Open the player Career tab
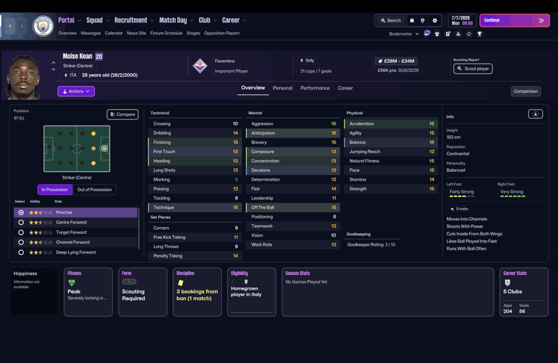 point(345,88)
